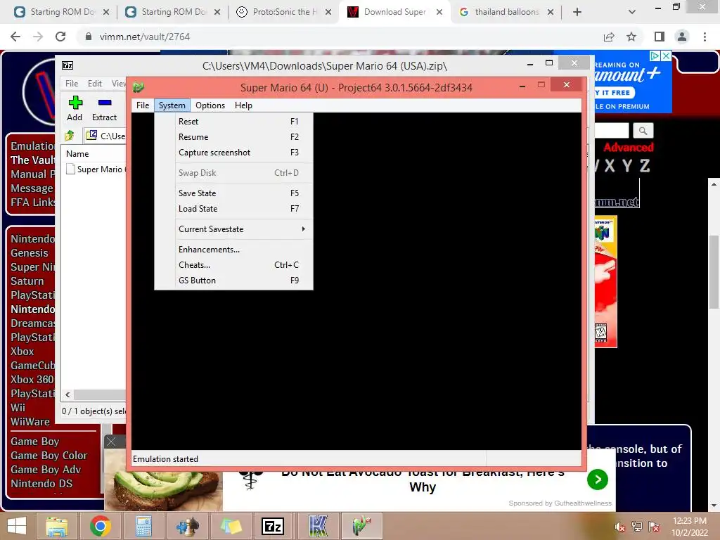Open a new Chrome tab

[577, 12]
